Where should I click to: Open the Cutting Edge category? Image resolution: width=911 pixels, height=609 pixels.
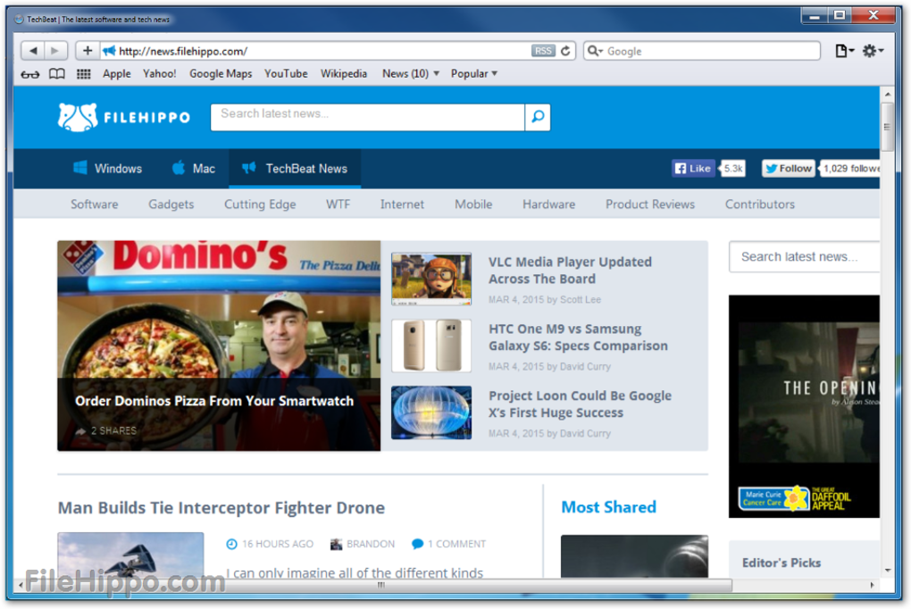click(x=260, y=204)
